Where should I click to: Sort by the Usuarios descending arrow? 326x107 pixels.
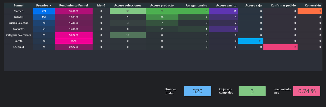point(50,5)
